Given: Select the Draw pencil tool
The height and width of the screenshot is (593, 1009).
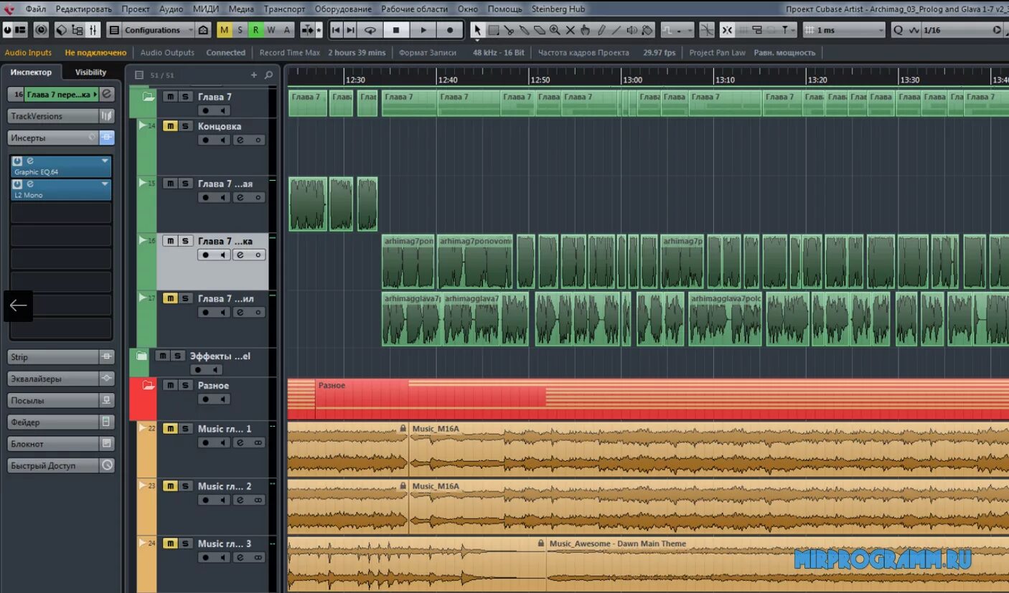Looking at the screenshot, I should coord(601,30).
